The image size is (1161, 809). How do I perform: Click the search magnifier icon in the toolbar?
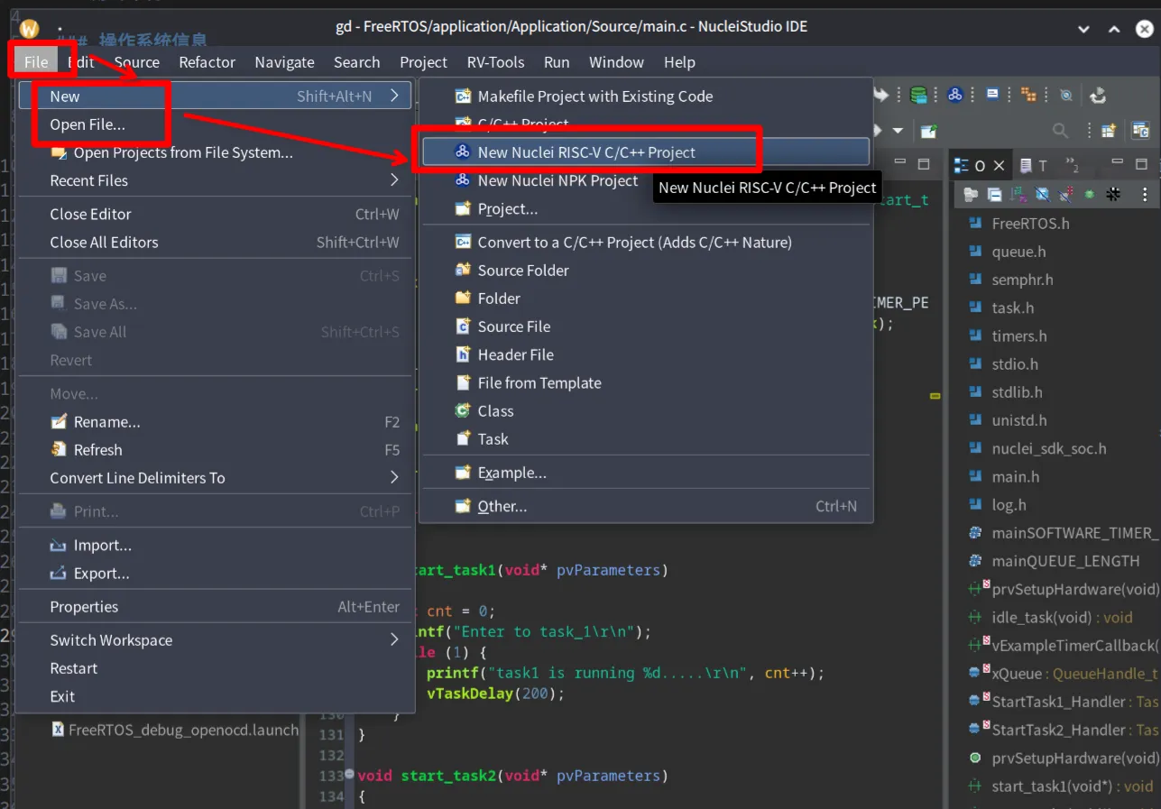coord(1061,131)
